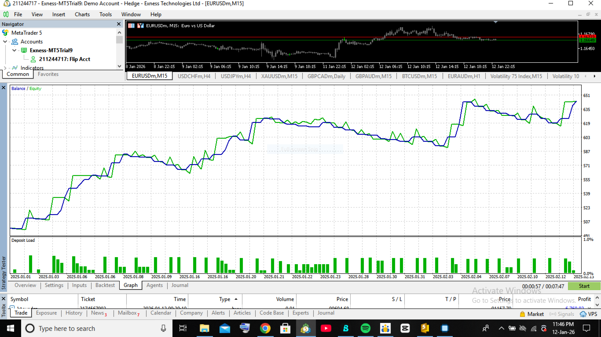Open the File menu
Viewport: 601px width, 337px height.
click(x=18, y=14)
